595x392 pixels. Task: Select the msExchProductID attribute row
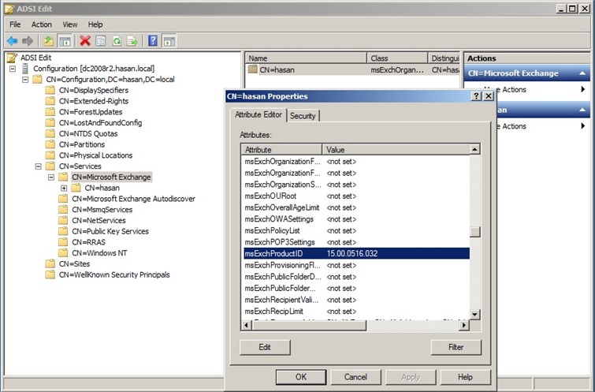tap(356, 254)
